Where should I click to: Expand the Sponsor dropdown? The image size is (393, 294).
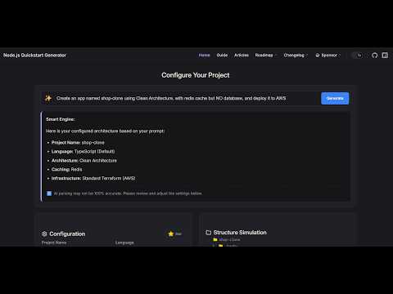(x=327, y=56)
